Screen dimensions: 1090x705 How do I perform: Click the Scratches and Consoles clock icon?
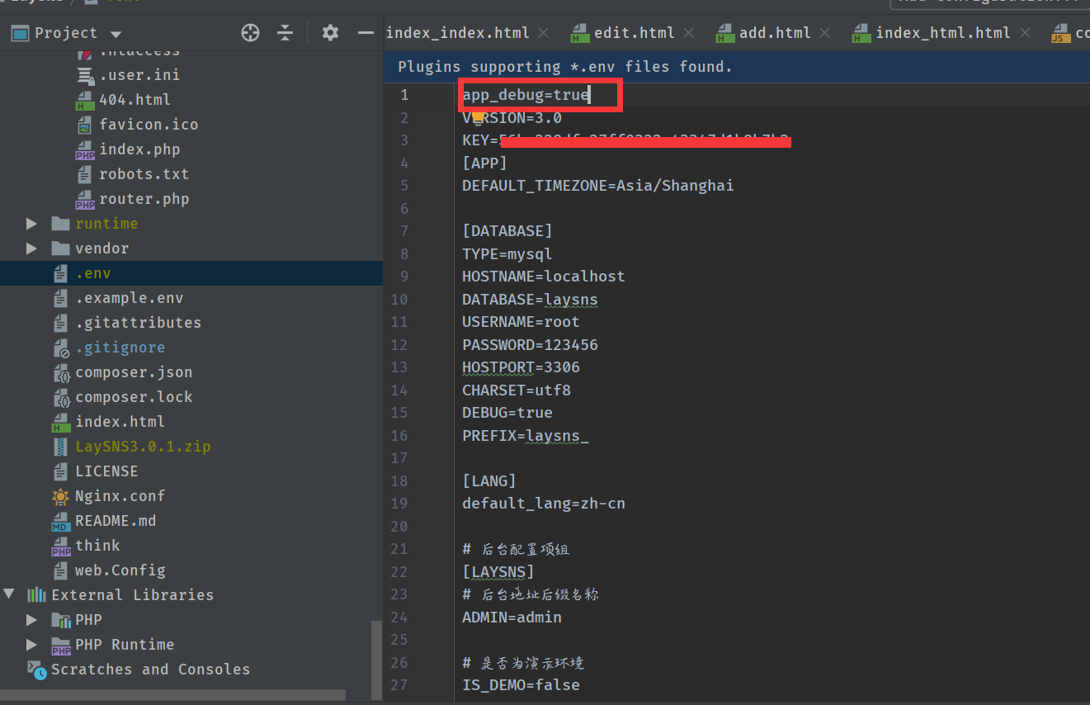(37, 670)
